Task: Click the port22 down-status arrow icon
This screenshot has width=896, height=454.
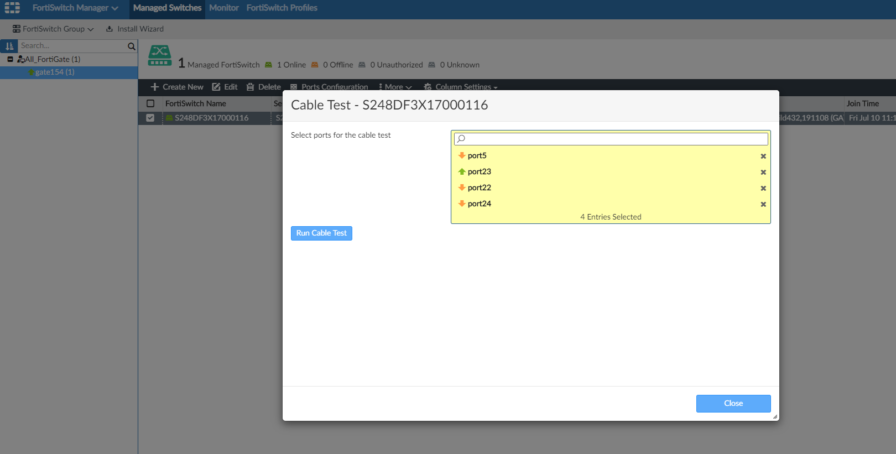Action: click(462, 187)
